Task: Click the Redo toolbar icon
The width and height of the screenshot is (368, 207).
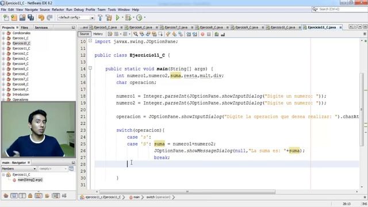Action: coord(49,18)
